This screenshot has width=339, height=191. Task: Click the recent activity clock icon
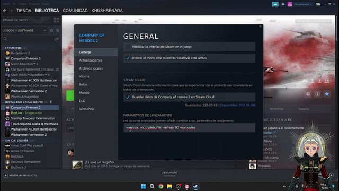pyautogui.click(x=51, y=31)
